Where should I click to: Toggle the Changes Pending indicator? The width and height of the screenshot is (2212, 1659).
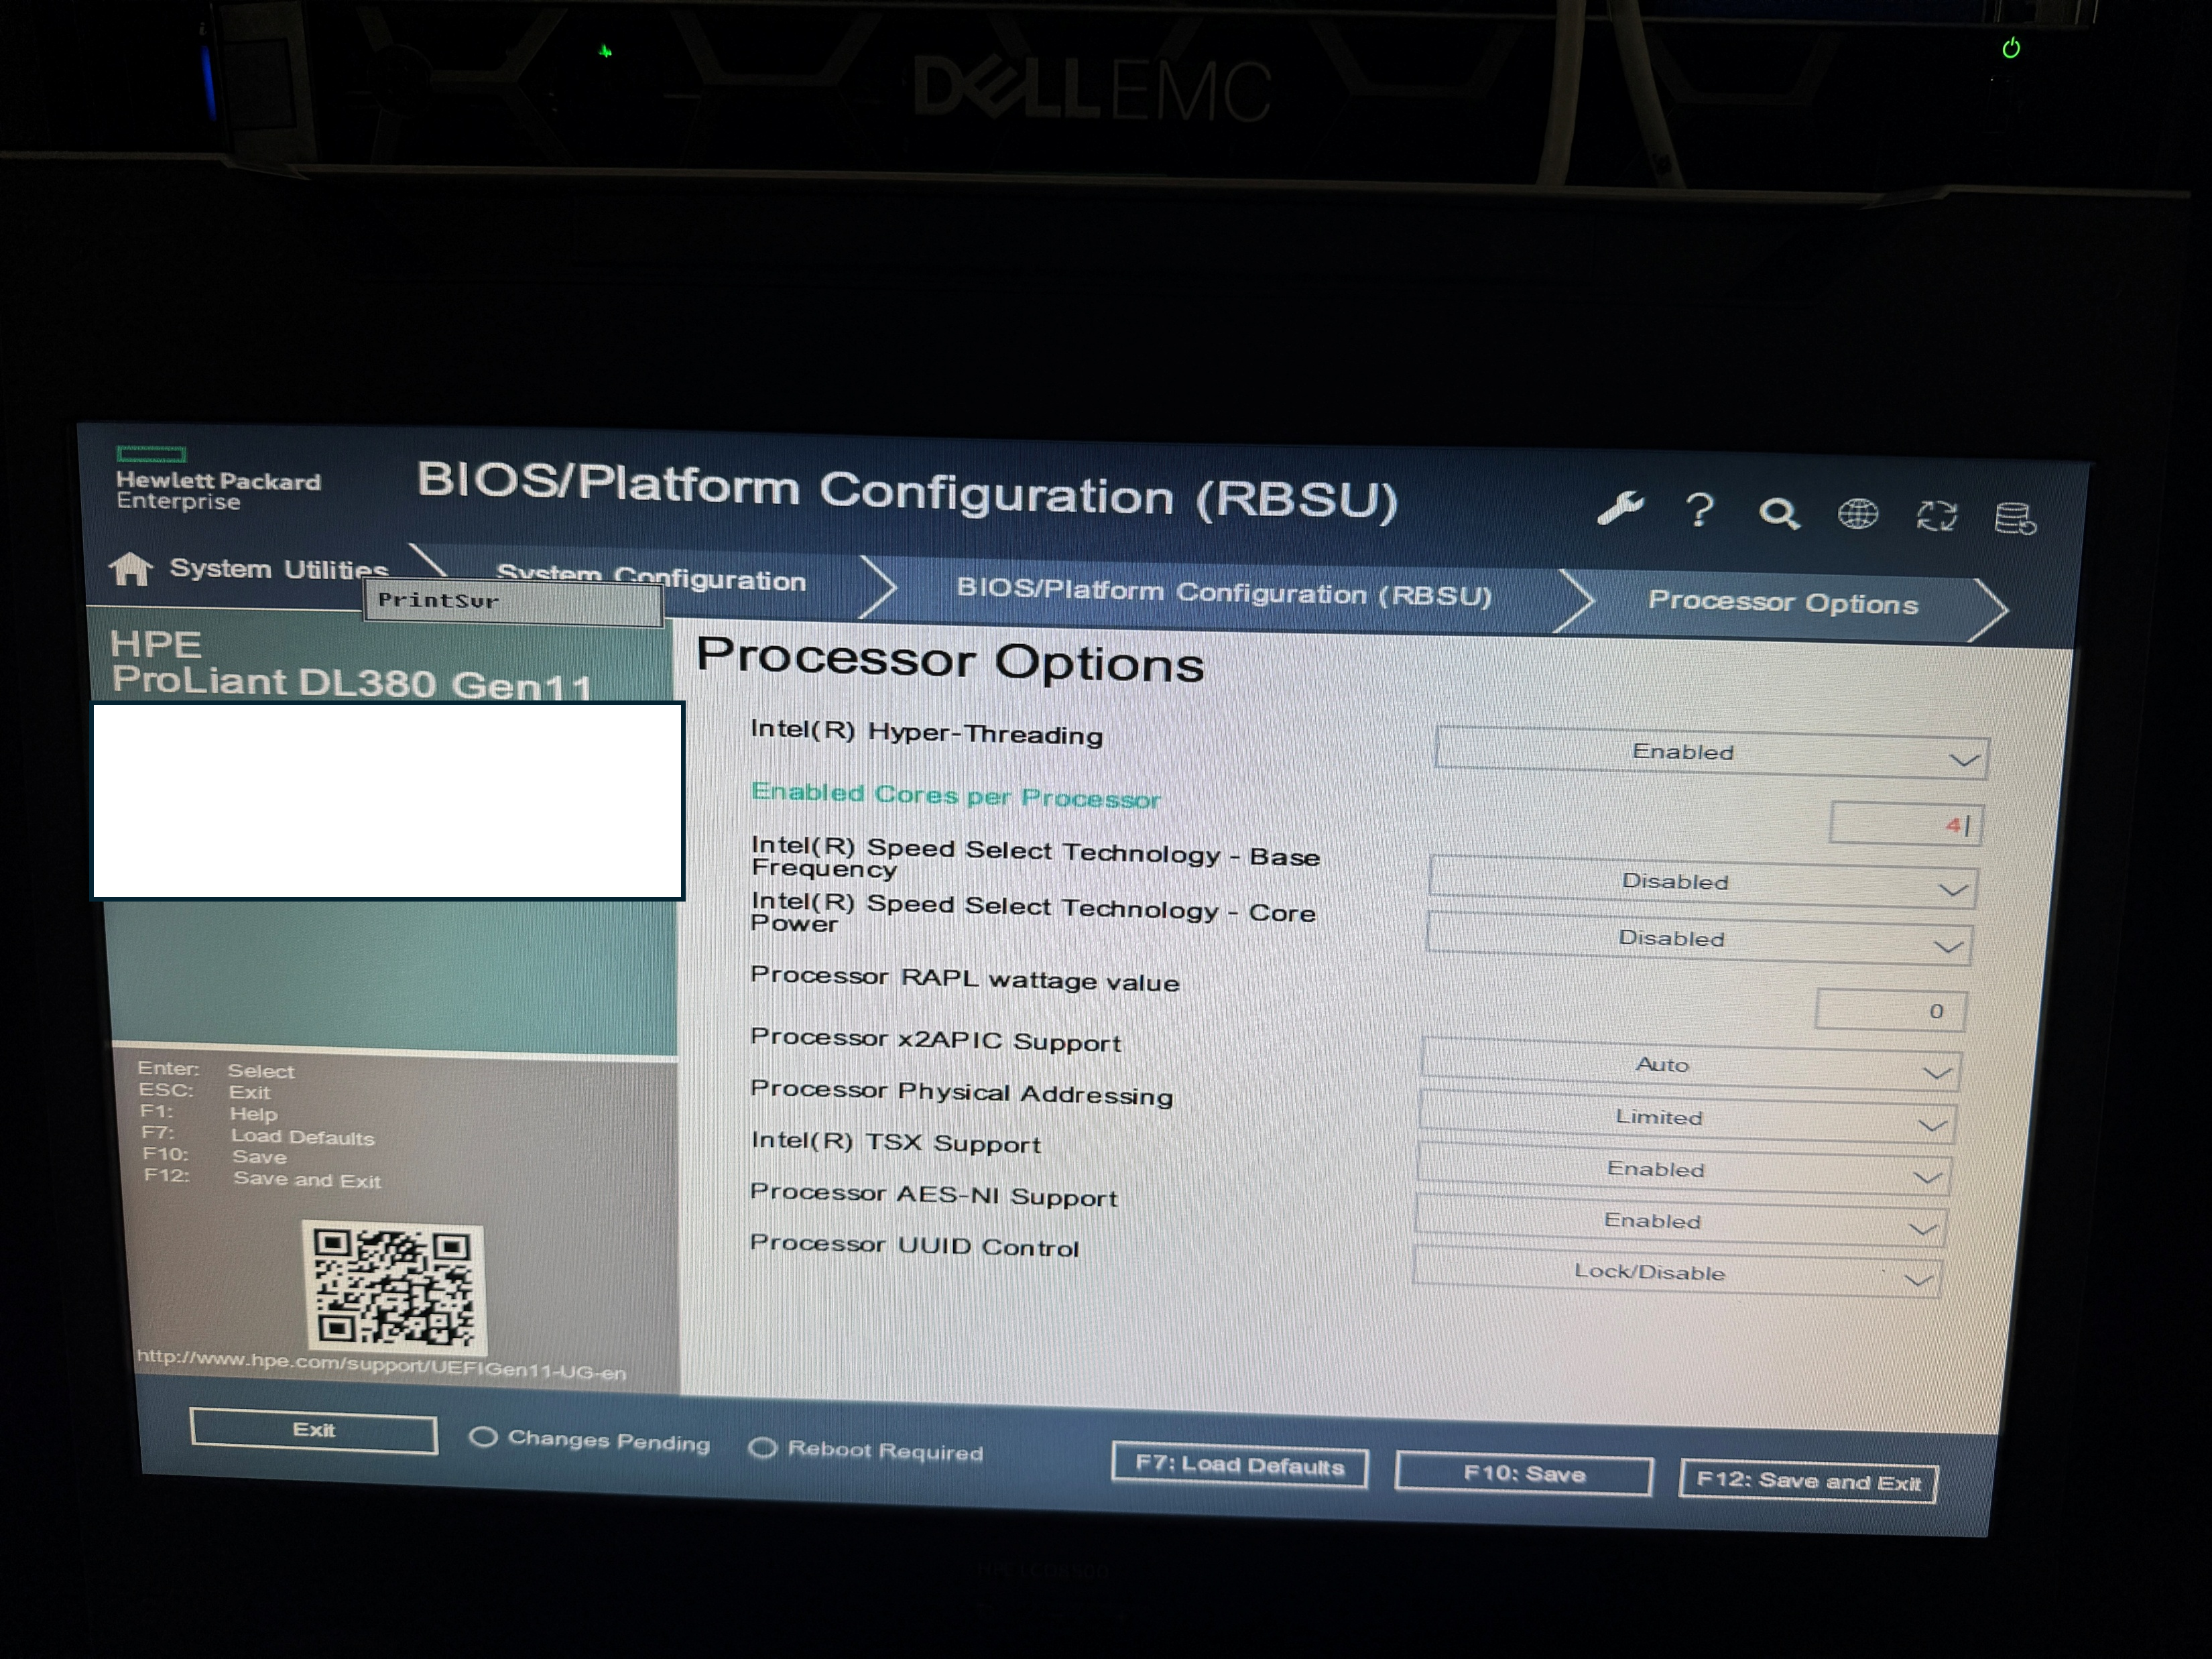pyautogui.click(x=484, y=1438)
